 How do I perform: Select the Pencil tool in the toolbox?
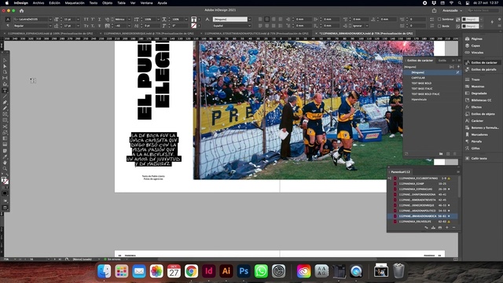[x=5, y=108]
